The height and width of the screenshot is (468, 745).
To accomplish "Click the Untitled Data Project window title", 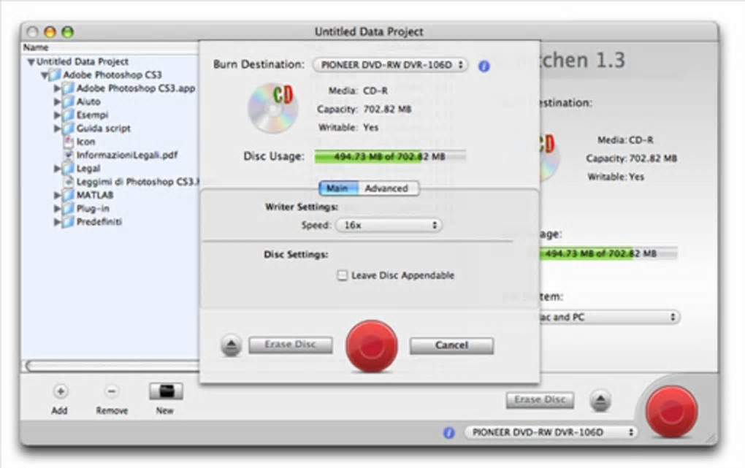I will [x=369, y=32].
